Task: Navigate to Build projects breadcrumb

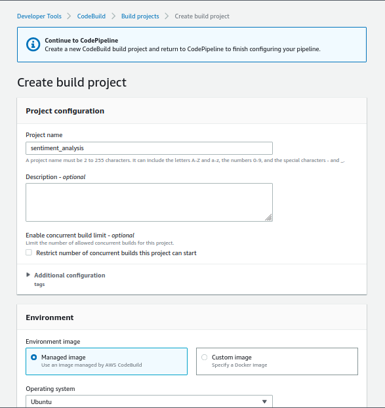Action: point(140,16)
